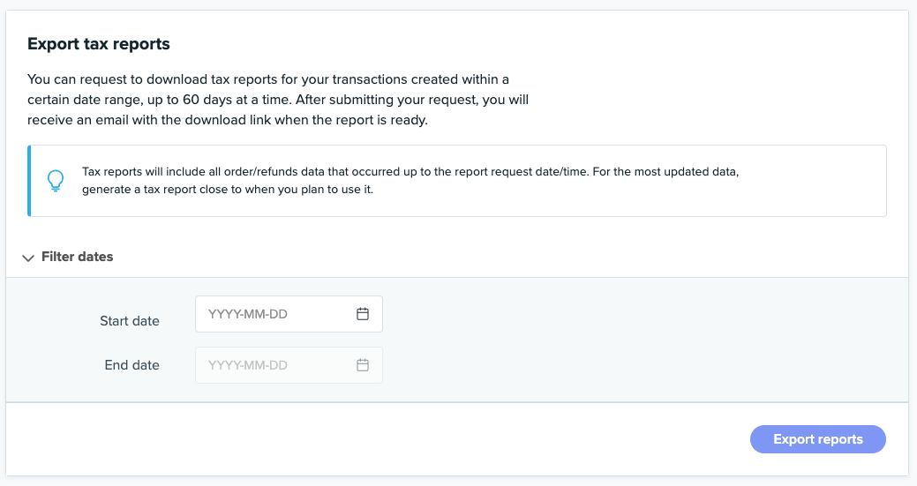Viewport: 917px width, 486px height.
Task: Click the YYYY-MM-DD placeholder in End date
Action: [248, 365]
